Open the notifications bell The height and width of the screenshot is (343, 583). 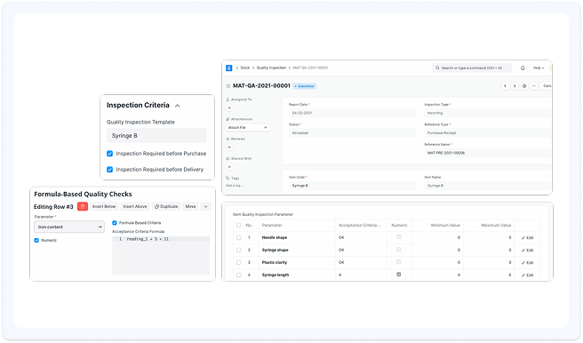[x=523, y=68]
